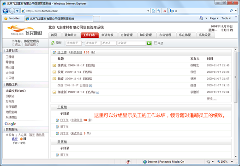The width and height of the screenshot is (240, 166).
Task: Open the 100% zoom level dropdown
Action: [232, 161]
